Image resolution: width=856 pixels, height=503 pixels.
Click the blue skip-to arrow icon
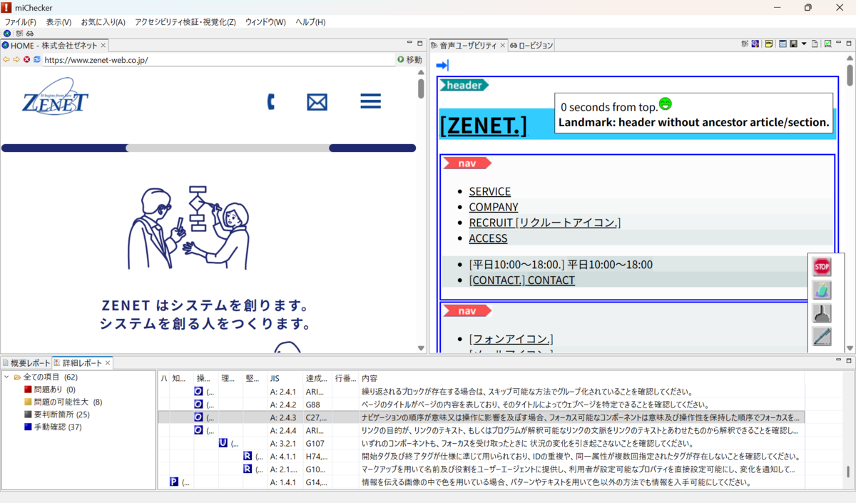(x=442, y=66)
